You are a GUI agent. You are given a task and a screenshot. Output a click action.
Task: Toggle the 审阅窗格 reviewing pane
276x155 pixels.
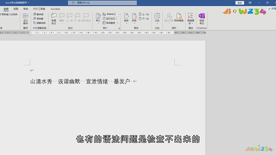tap(109, 23)
